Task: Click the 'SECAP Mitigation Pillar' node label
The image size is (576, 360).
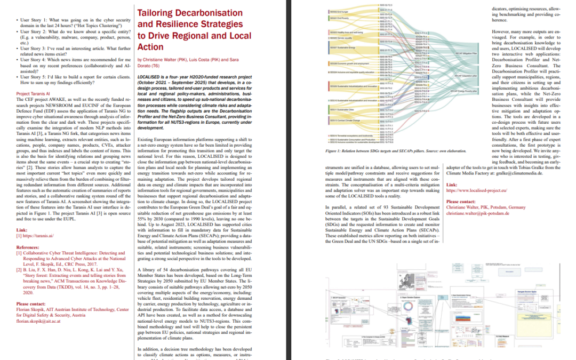Action: coord(466,54)
